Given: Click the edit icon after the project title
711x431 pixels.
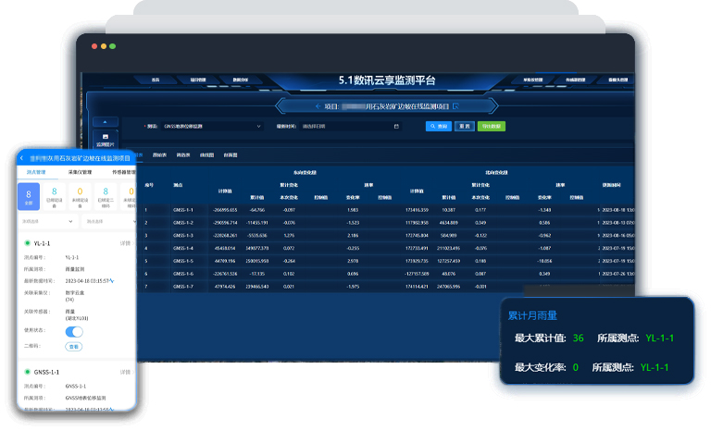Looking at the screenshot, I should point(455,106).
